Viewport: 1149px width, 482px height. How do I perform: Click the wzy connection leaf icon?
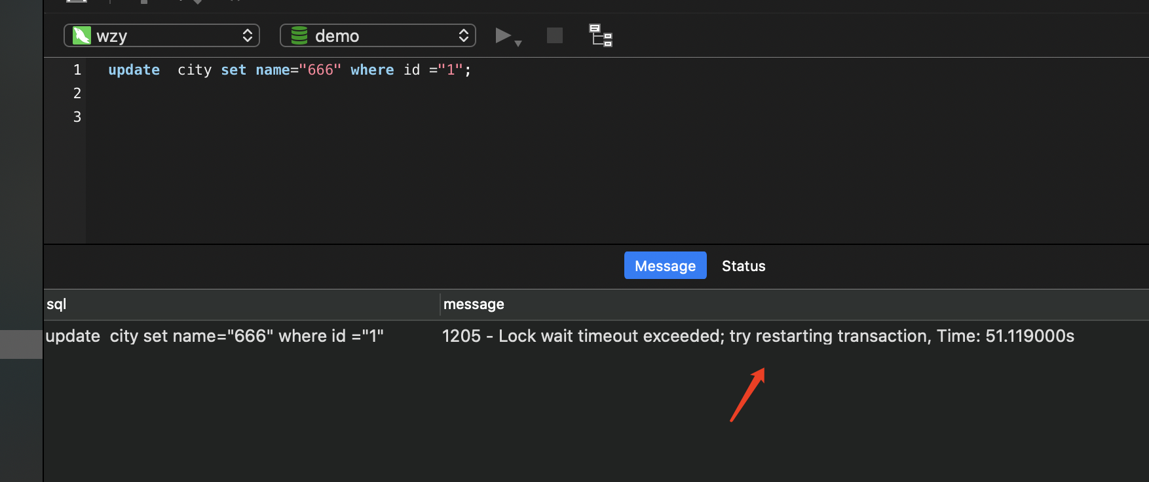[x=82, y=35]
